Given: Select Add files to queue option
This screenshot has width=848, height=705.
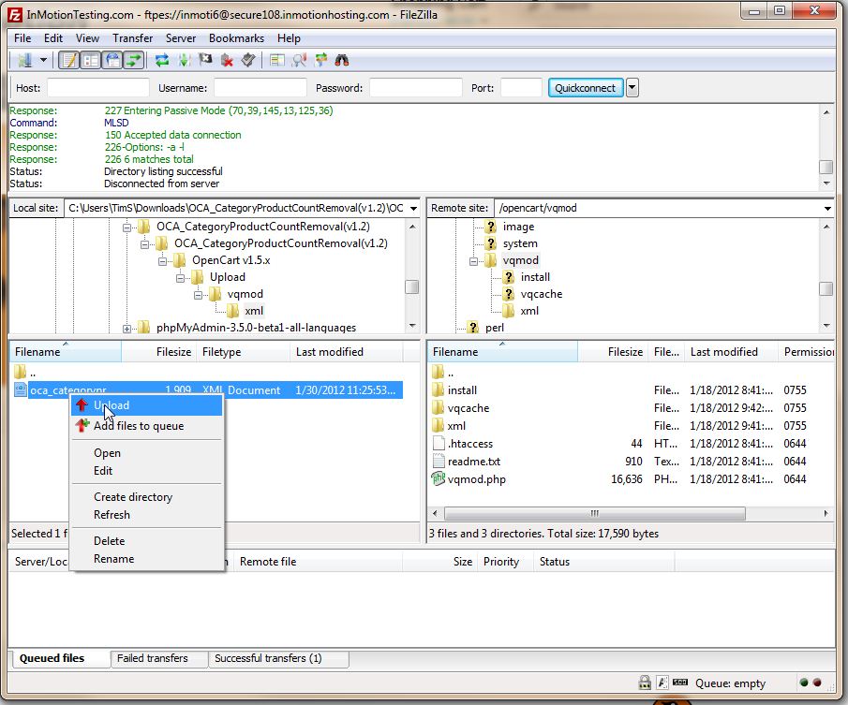Looking at the screenshot, I should pos(139,426).
